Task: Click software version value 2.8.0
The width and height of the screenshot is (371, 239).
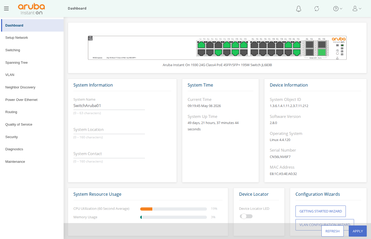Action: tap(273, 123)
